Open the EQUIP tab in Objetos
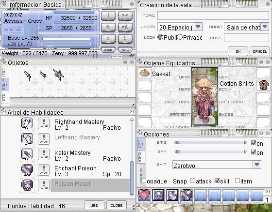 (4, 85)
